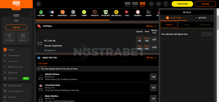Open 888 Specials in sidebar

pos(16,85)
